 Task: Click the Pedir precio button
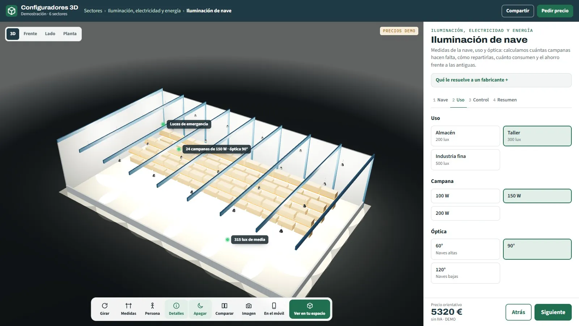point(555,11)
